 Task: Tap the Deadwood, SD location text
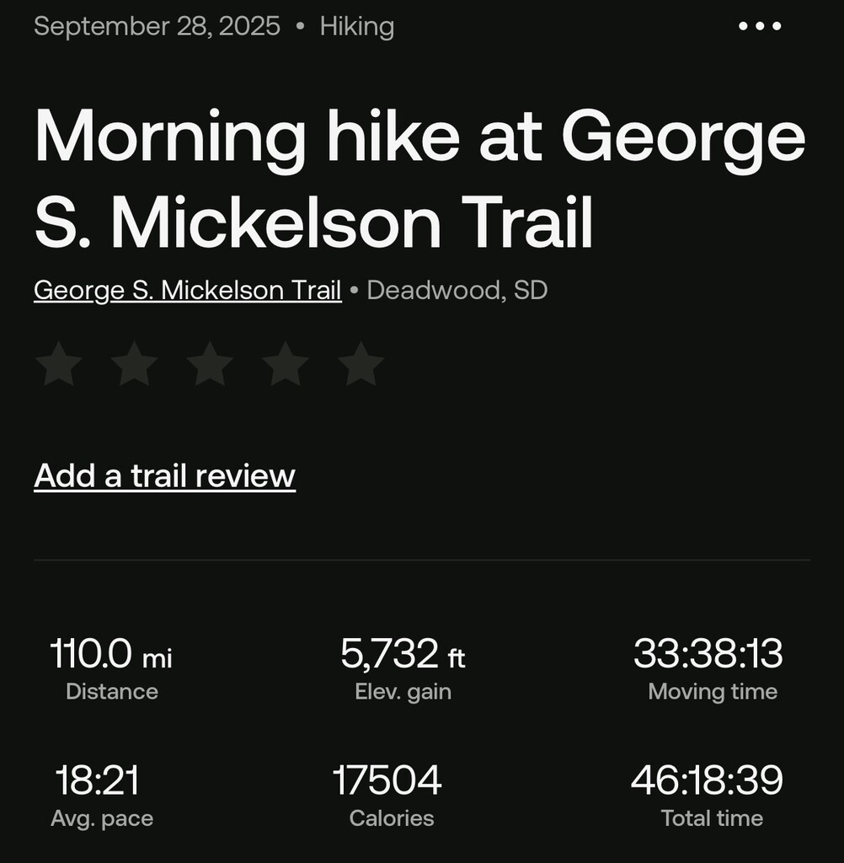pyautogui.click(x=457, y=291)
